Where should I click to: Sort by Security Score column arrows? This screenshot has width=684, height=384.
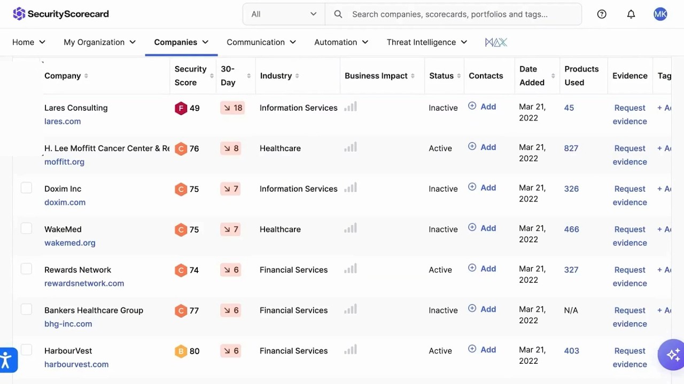tap(212, 76)
